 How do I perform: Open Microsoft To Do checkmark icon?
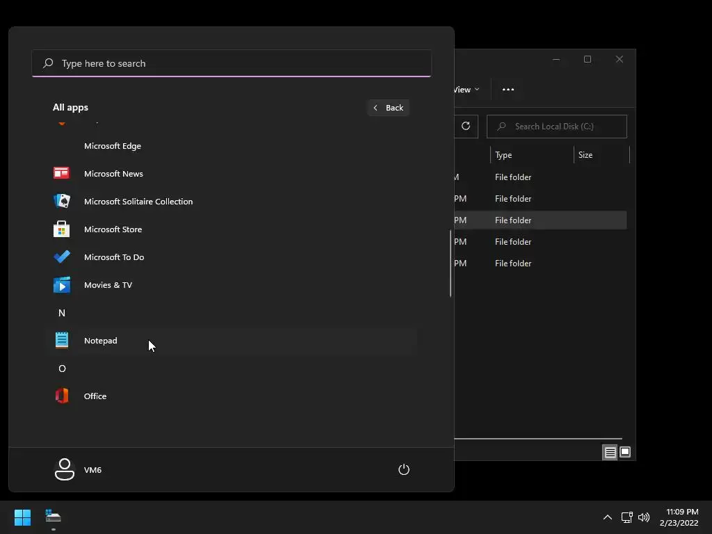(62, 257)
